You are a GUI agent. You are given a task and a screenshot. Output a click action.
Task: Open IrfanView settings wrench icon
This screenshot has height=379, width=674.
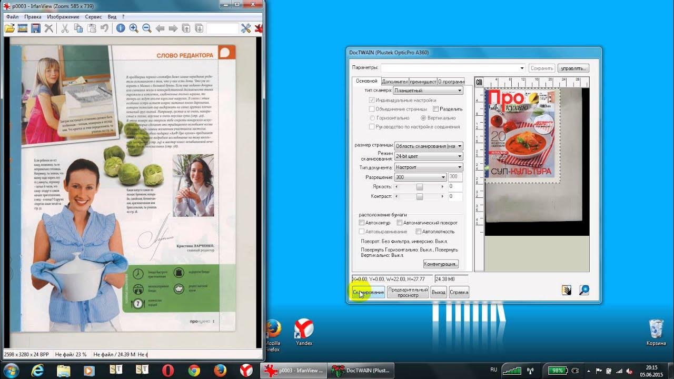tap(246, 28)
